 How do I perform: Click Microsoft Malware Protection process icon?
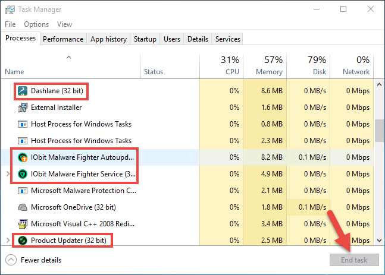tap(23, 191)
